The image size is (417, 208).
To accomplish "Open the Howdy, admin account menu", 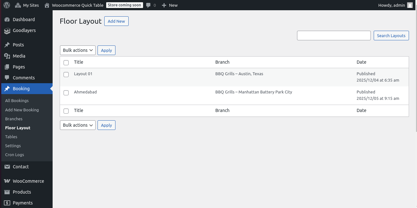I will pos(395,5).
